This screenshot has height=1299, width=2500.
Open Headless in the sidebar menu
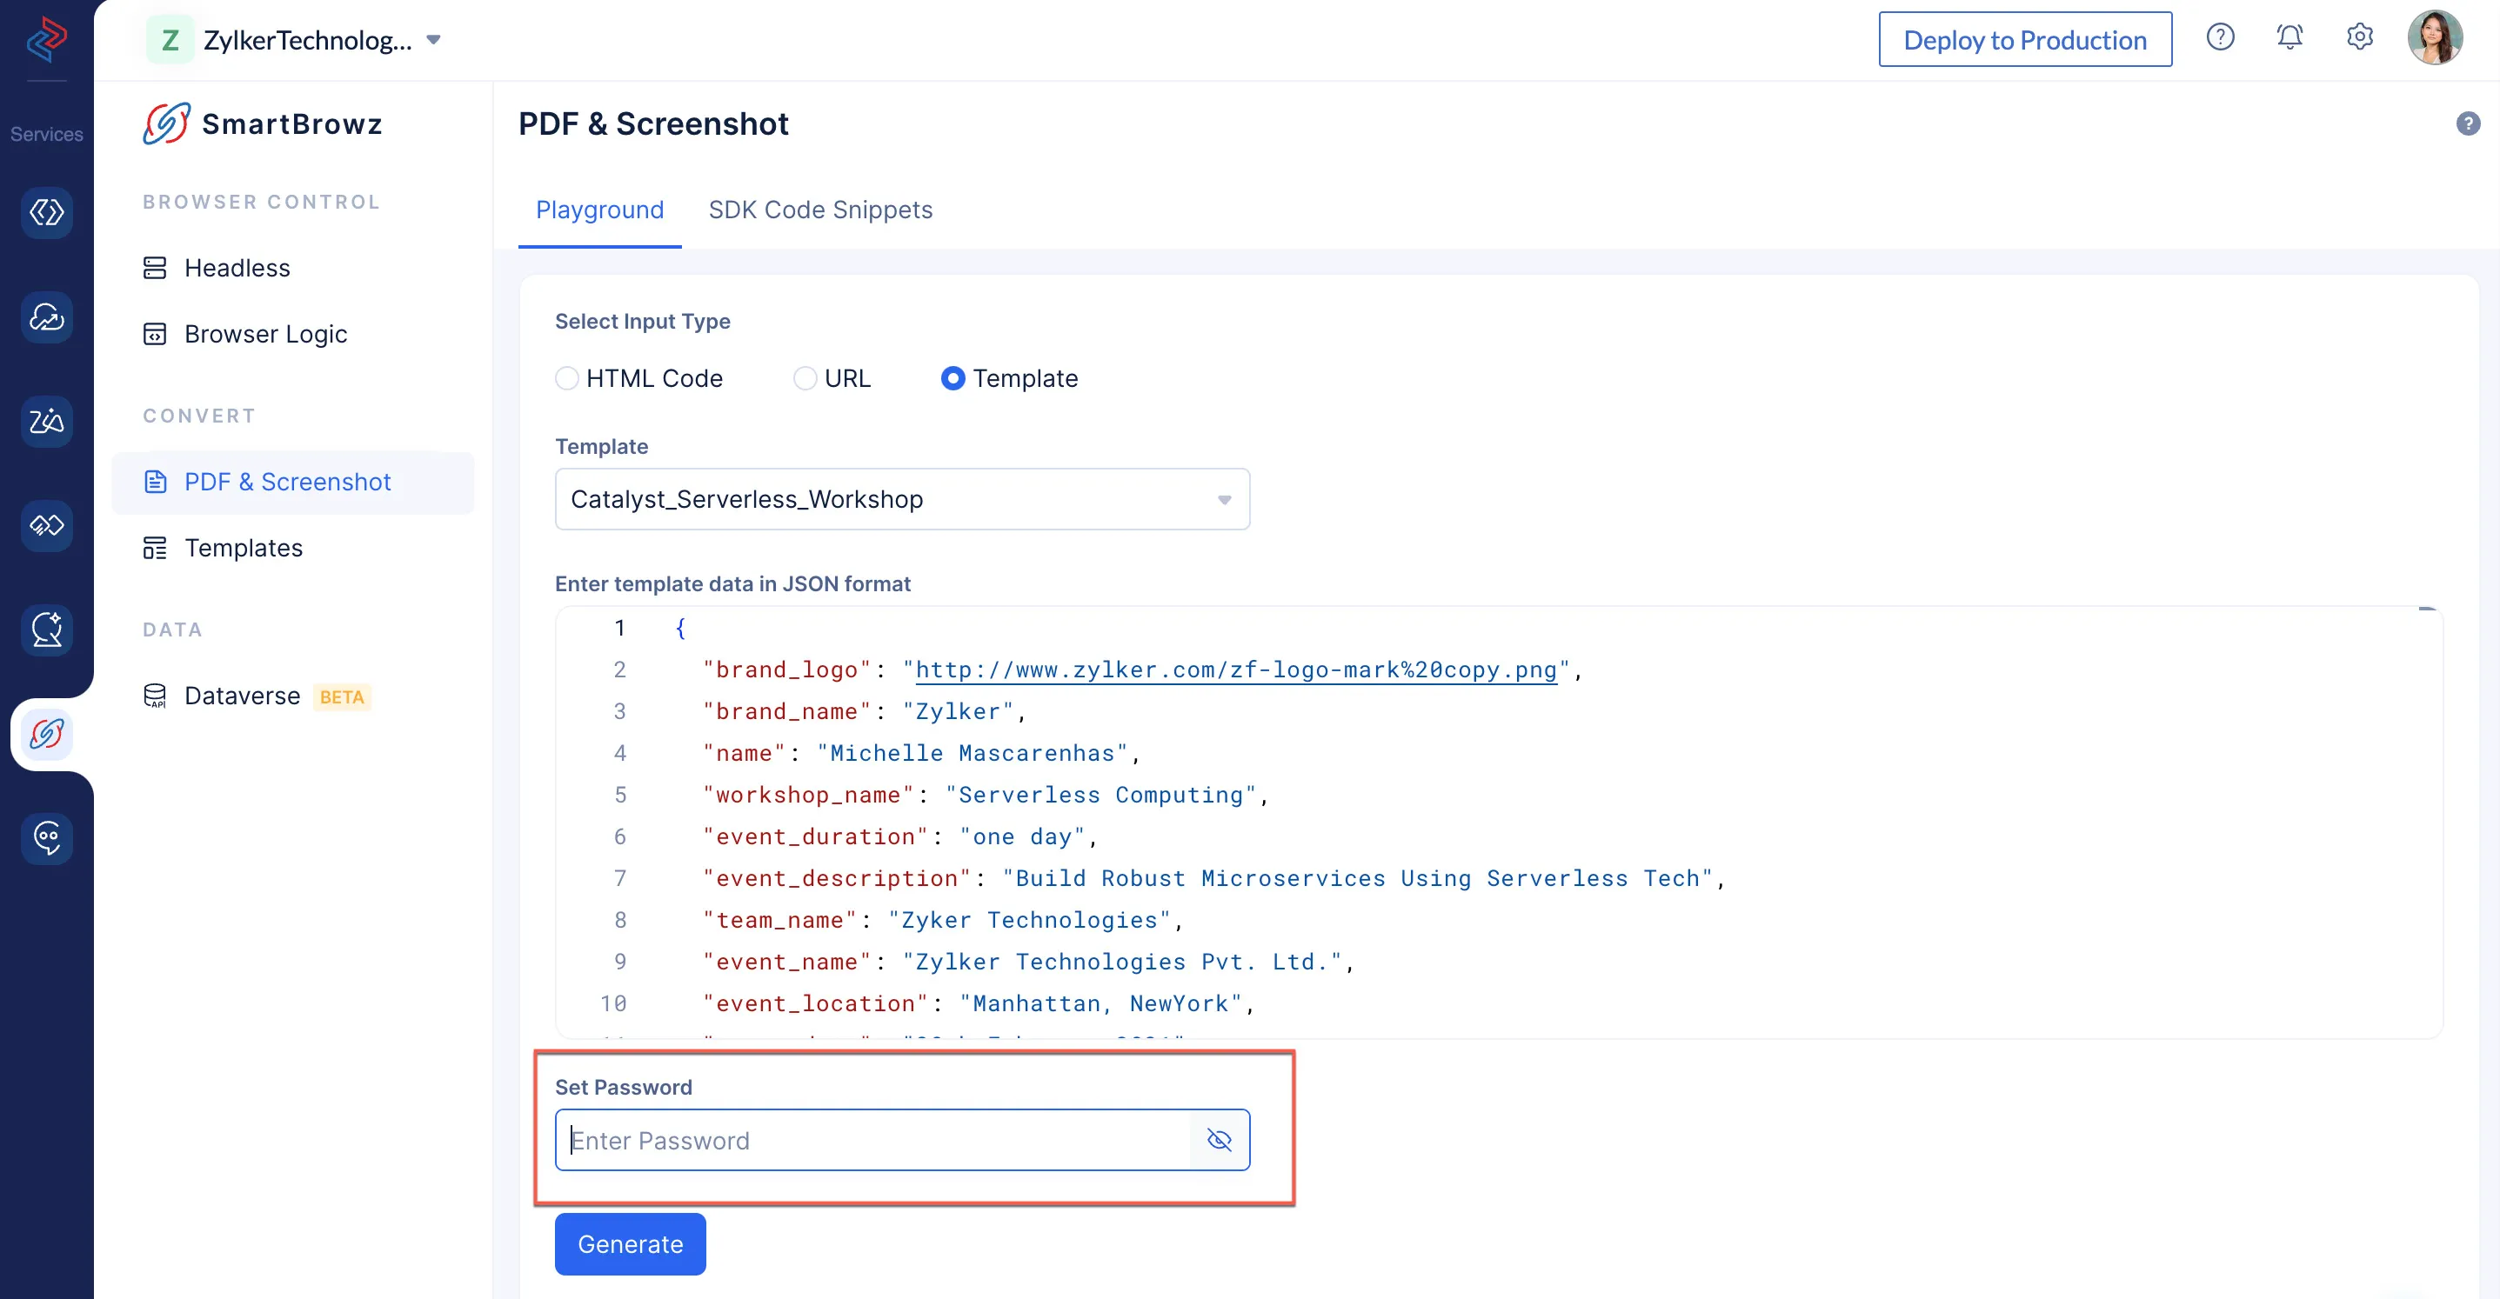(293, 268)
